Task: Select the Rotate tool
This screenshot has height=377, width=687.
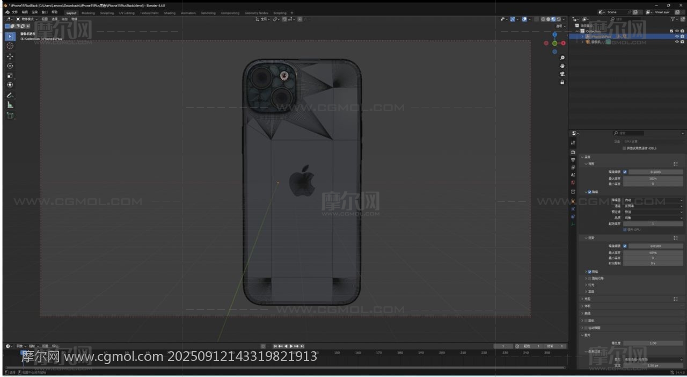Action: click(10, 66)
